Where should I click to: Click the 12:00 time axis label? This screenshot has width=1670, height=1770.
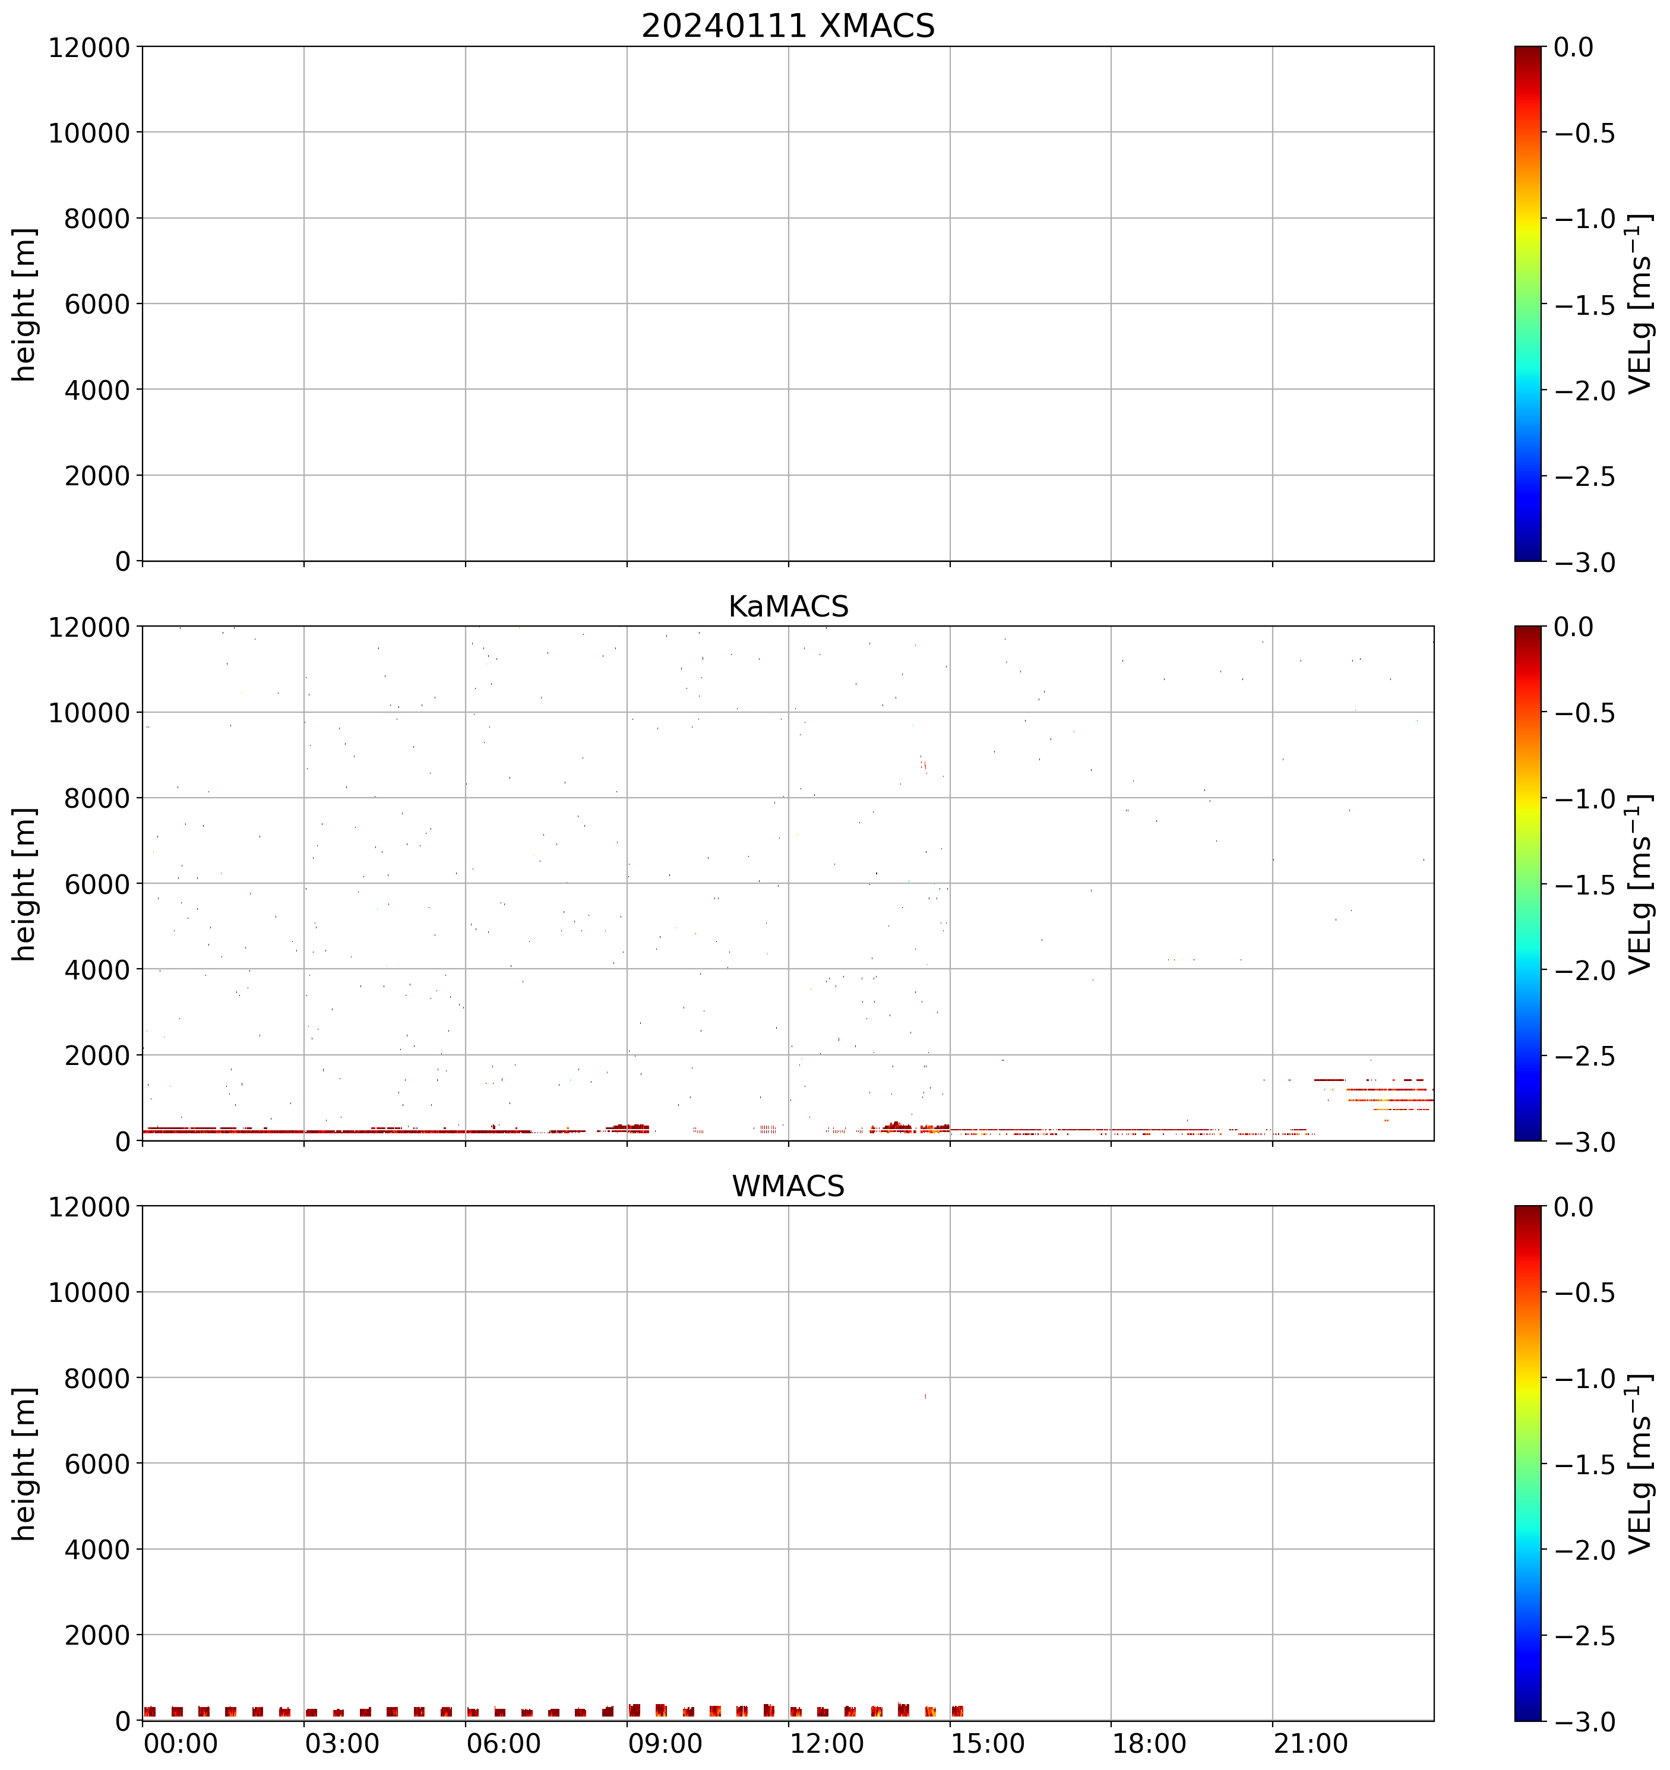point(826,1743)
